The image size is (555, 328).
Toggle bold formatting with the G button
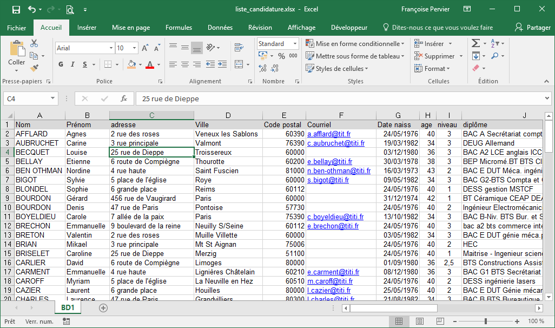[x=61, y=64]
